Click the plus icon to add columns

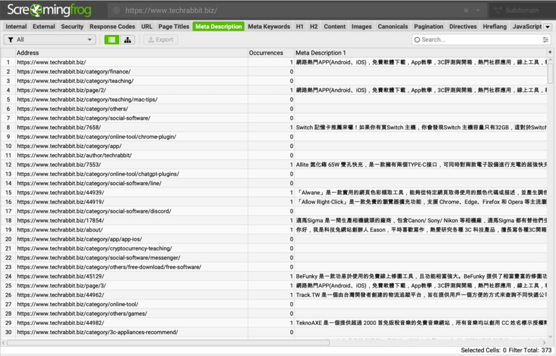click(x=550, y=53)
